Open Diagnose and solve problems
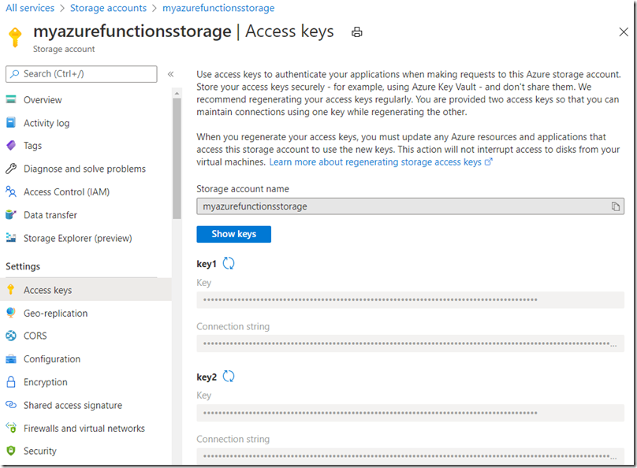This screenshot has width=637, height=468. (x=86, y=169)
